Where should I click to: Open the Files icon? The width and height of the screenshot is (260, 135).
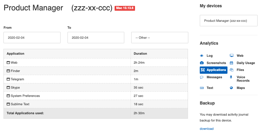pos(232,70)
